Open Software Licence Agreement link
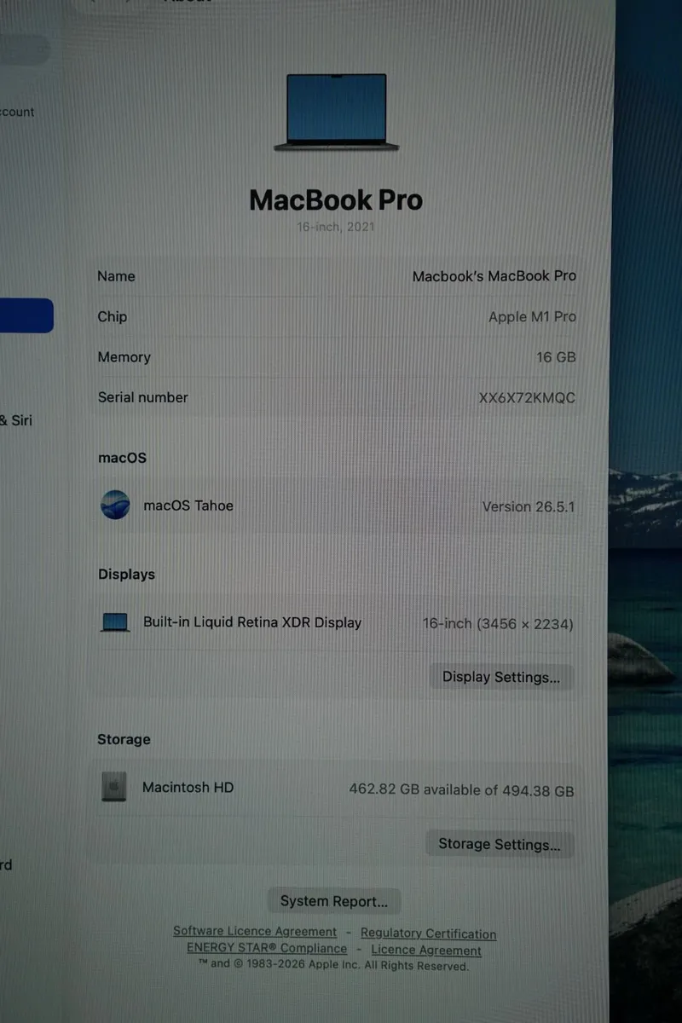The image size is (682, 1023). [255, 932]
